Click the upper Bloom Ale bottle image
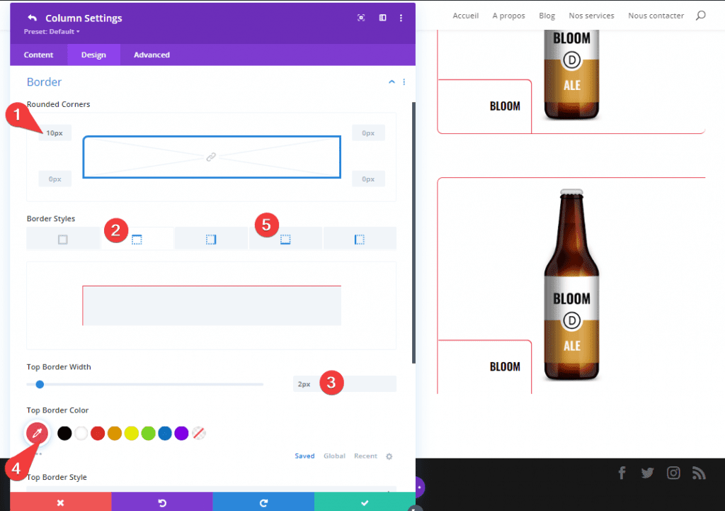Image resolution: width=725 pixels, height=511 pixels. point(571,74)
